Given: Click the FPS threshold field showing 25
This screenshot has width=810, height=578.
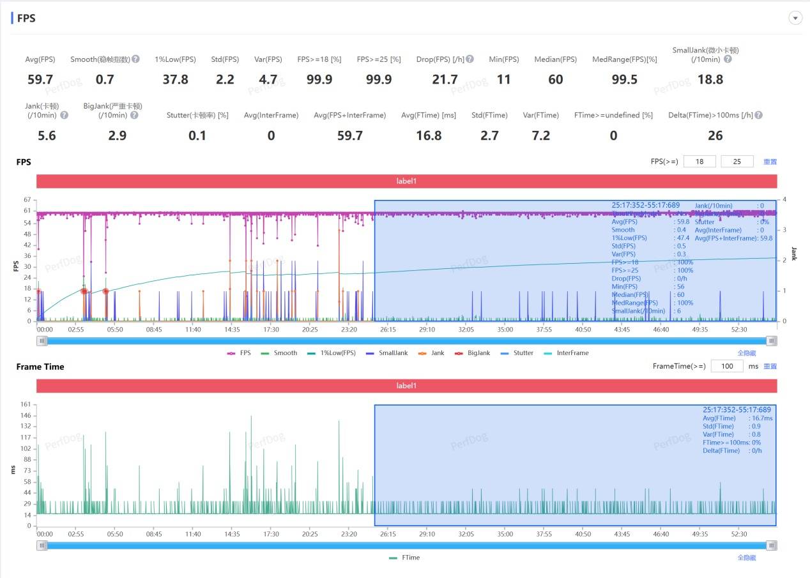Looking at the screenshot, I should tap(737, 162).
